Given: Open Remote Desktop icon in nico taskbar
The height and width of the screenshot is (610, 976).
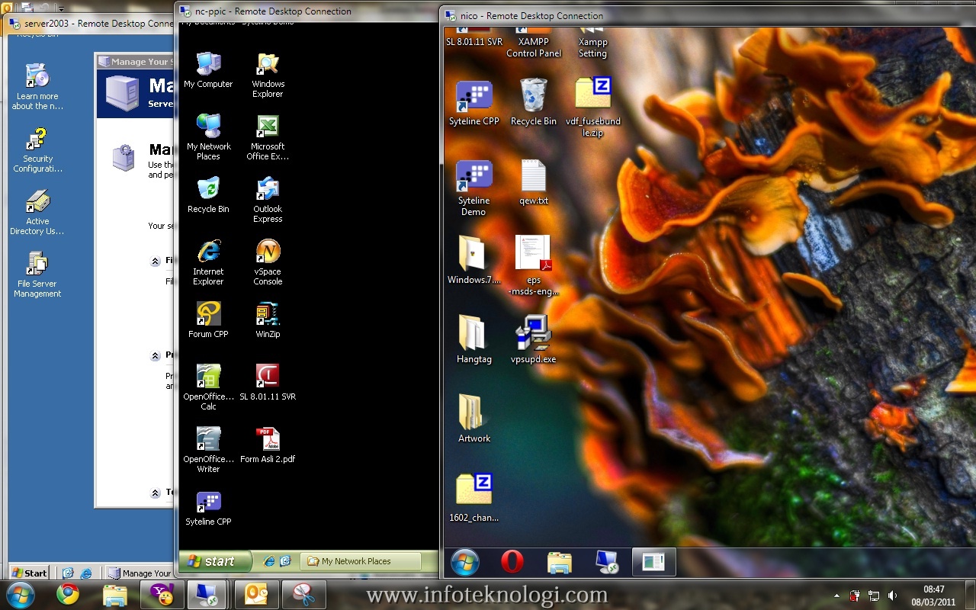Looking at the screenshot, I should click(x=607, y=562).
